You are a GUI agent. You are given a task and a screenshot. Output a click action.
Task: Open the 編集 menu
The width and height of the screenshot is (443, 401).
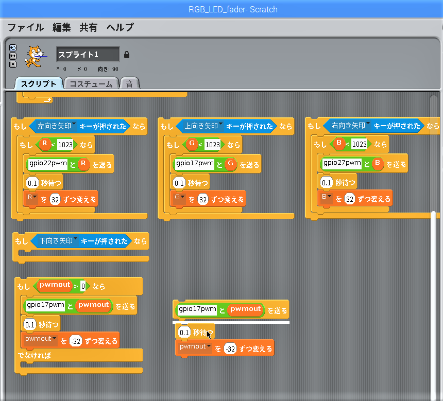tap(61, 27)
